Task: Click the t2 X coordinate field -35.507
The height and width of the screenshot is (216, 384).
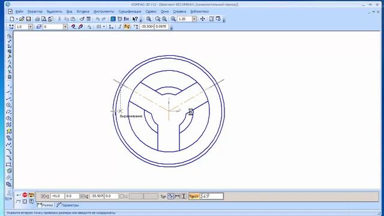Action: (97, 196)
